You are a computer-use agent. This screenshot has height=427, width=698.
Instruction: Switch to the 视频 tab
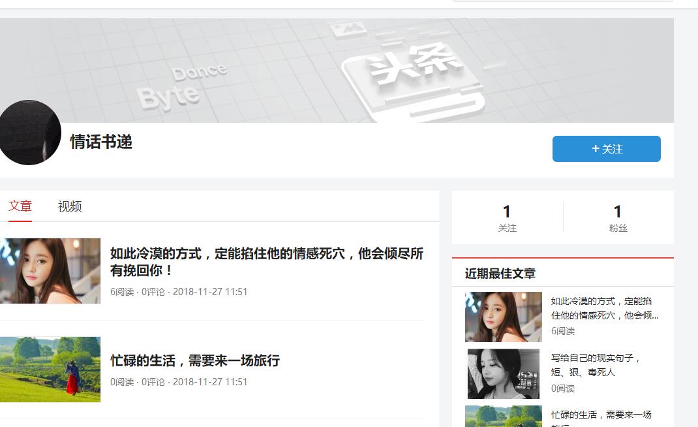[x=70, y=206]
